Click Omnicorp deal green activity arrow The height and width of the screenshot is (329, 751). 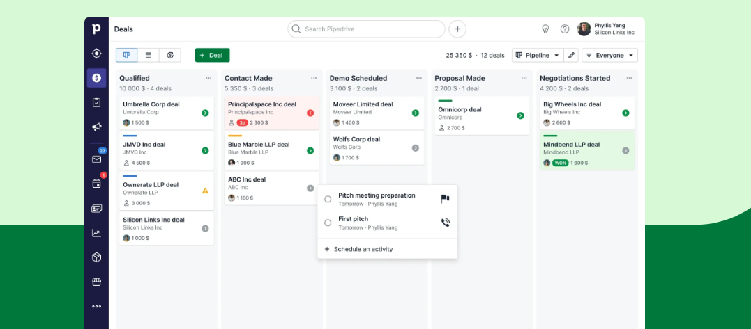521,115
